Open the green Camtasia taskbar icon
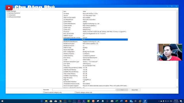 [89, 101]
